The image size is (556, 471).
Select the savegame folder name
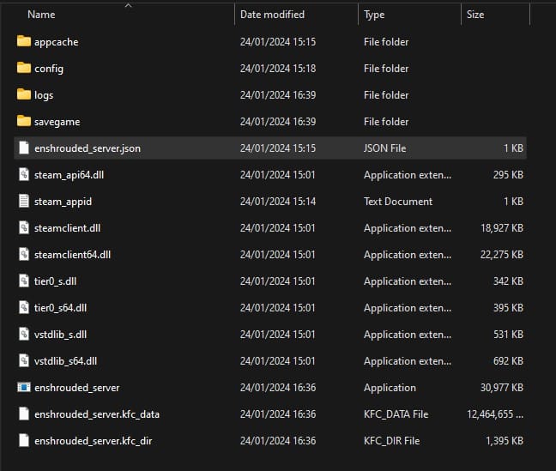coord(57,122)
